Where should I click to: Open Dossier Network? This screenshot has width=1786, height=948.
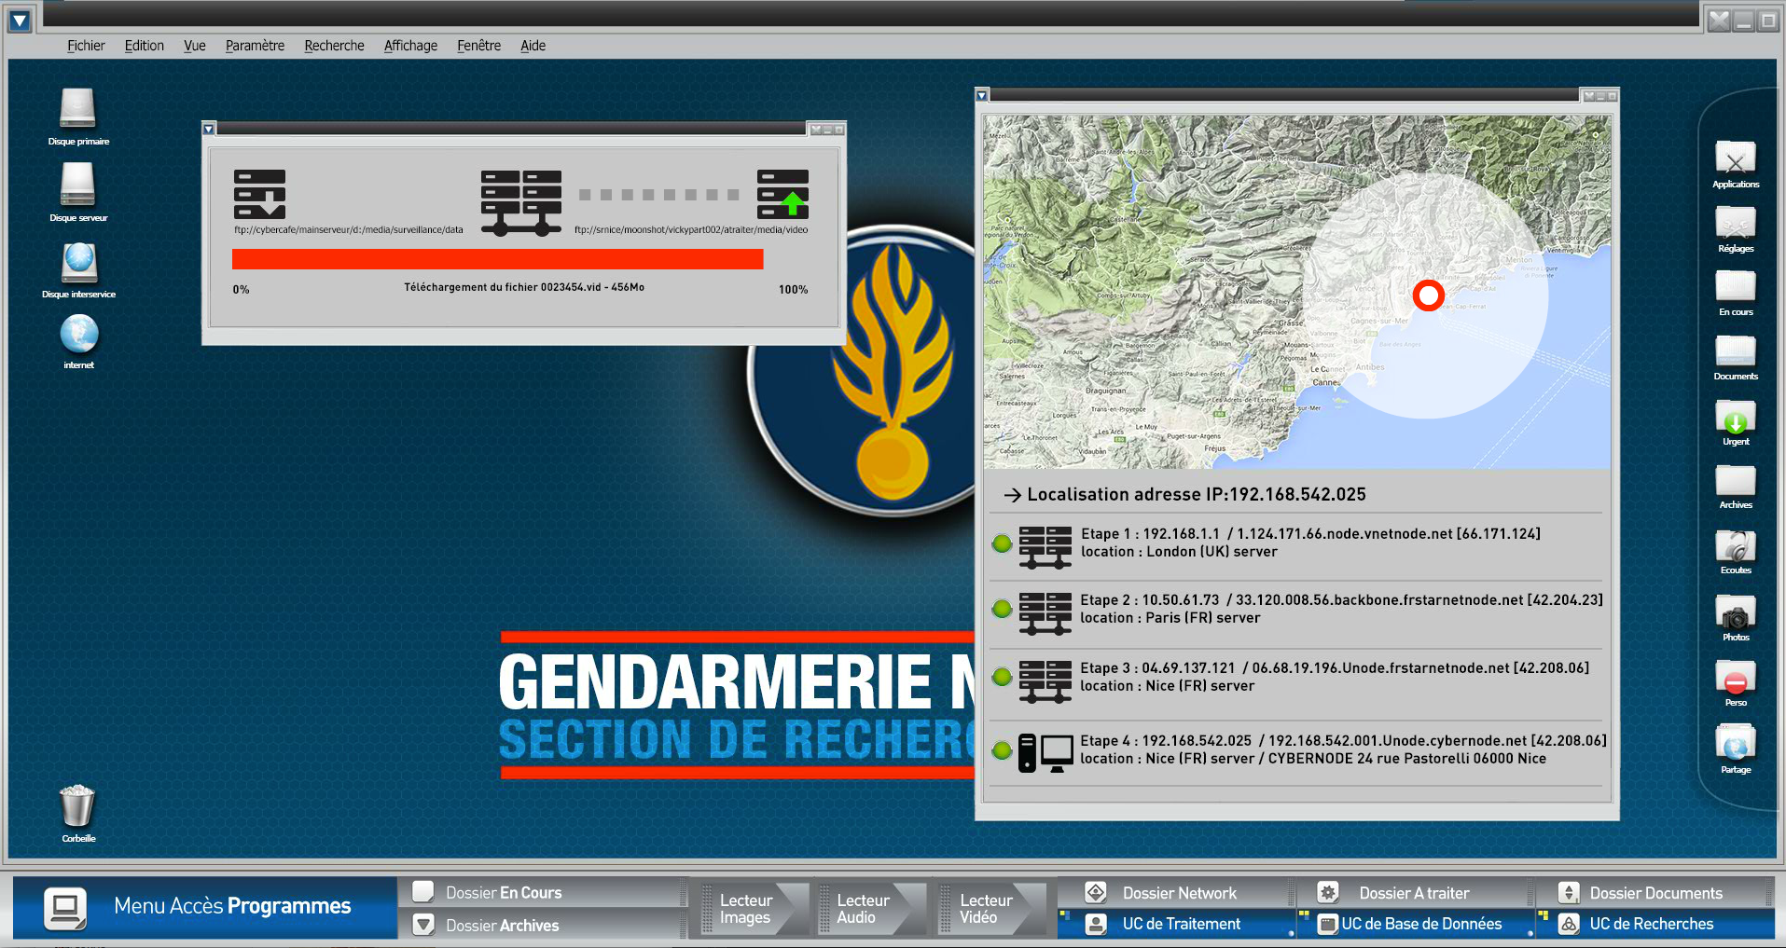point(1175,893)
